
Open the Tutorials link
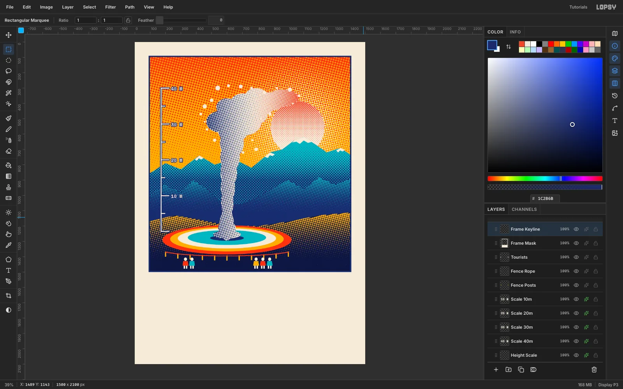click(x=578, y=7)
